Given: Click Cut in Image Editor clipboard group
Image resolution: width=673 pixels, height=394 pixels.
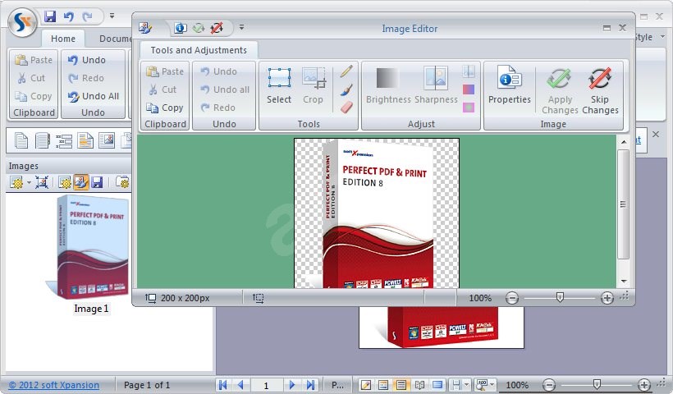Looking at the screenshot, I should tap(163, 89).
